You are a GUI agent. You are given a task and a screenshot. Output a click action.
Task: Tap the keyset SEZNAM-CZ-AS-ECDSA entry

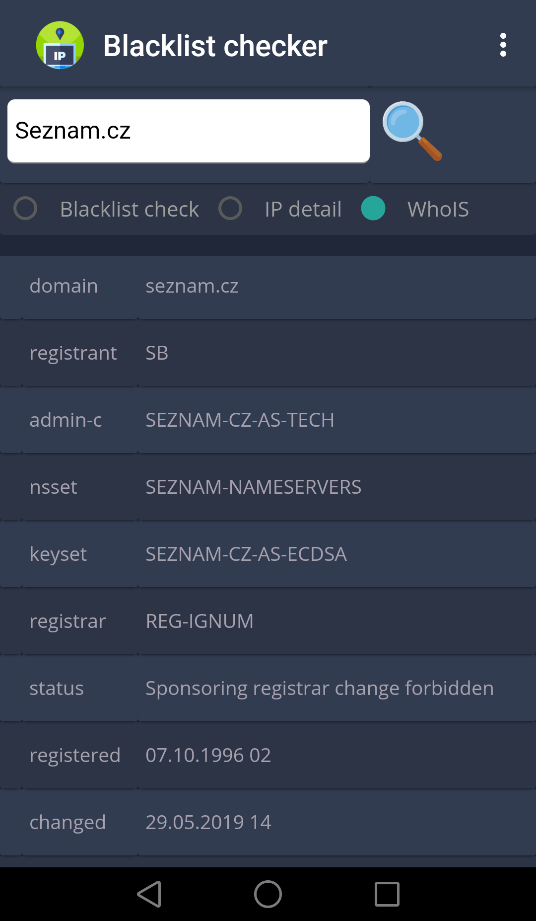[x=246, y=554]
